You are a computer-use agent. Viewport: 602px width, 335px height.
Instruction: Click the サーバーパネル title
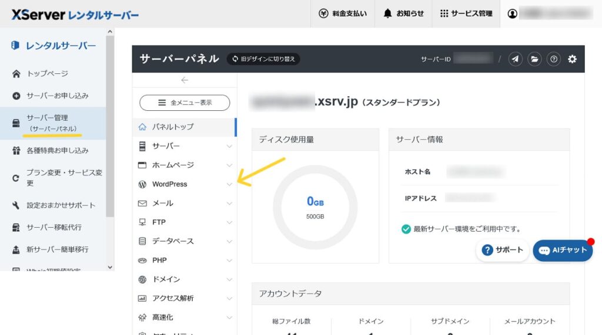[179, 59]
